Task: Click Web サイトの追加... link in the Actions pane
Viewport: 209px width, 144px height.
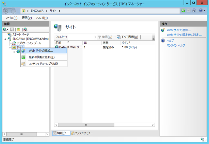Action: (179, 30)
